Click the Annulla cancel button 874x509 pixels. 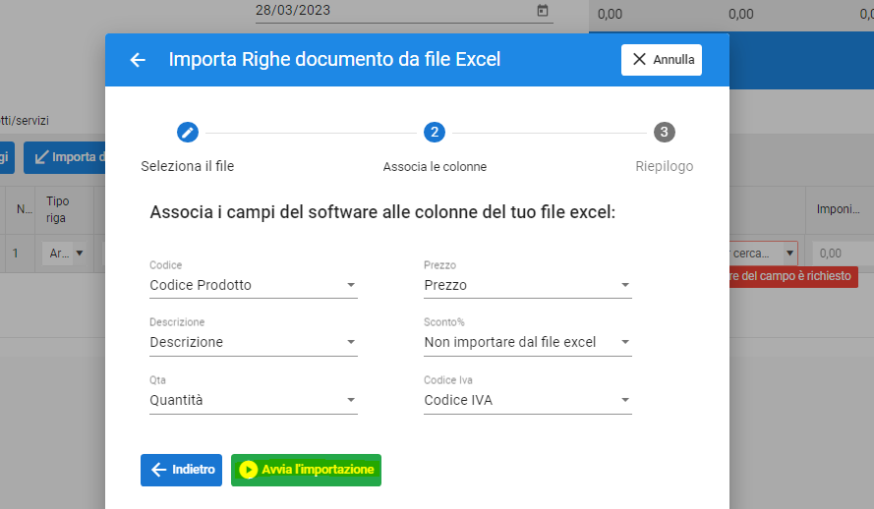click(661, 60)
